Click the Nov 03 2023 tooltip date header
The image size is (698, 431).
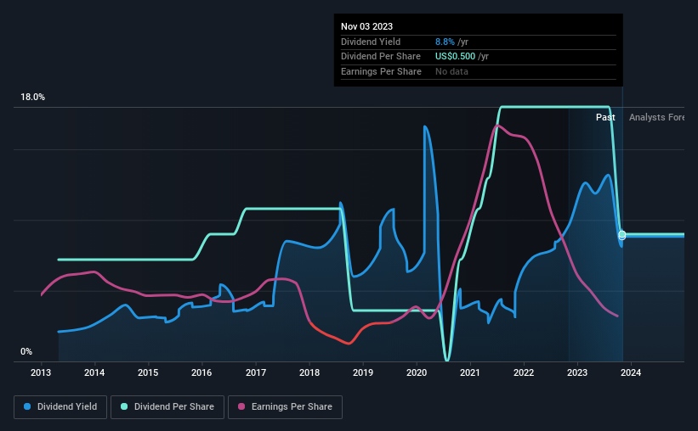click(366, 26)
